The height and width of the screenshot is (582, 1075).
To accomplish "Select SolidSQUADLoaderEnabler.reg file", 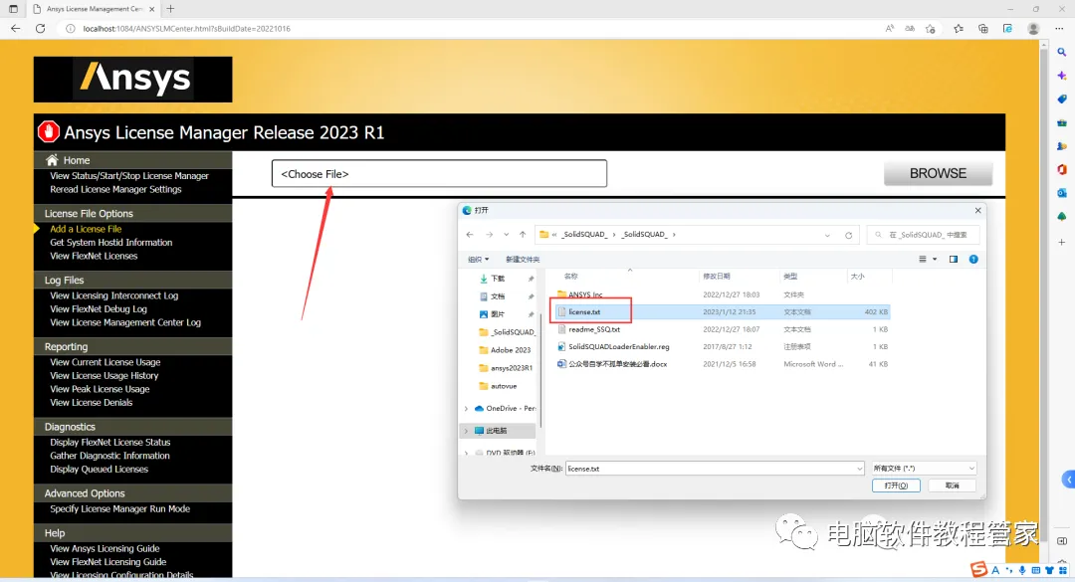I will (618, 347).
